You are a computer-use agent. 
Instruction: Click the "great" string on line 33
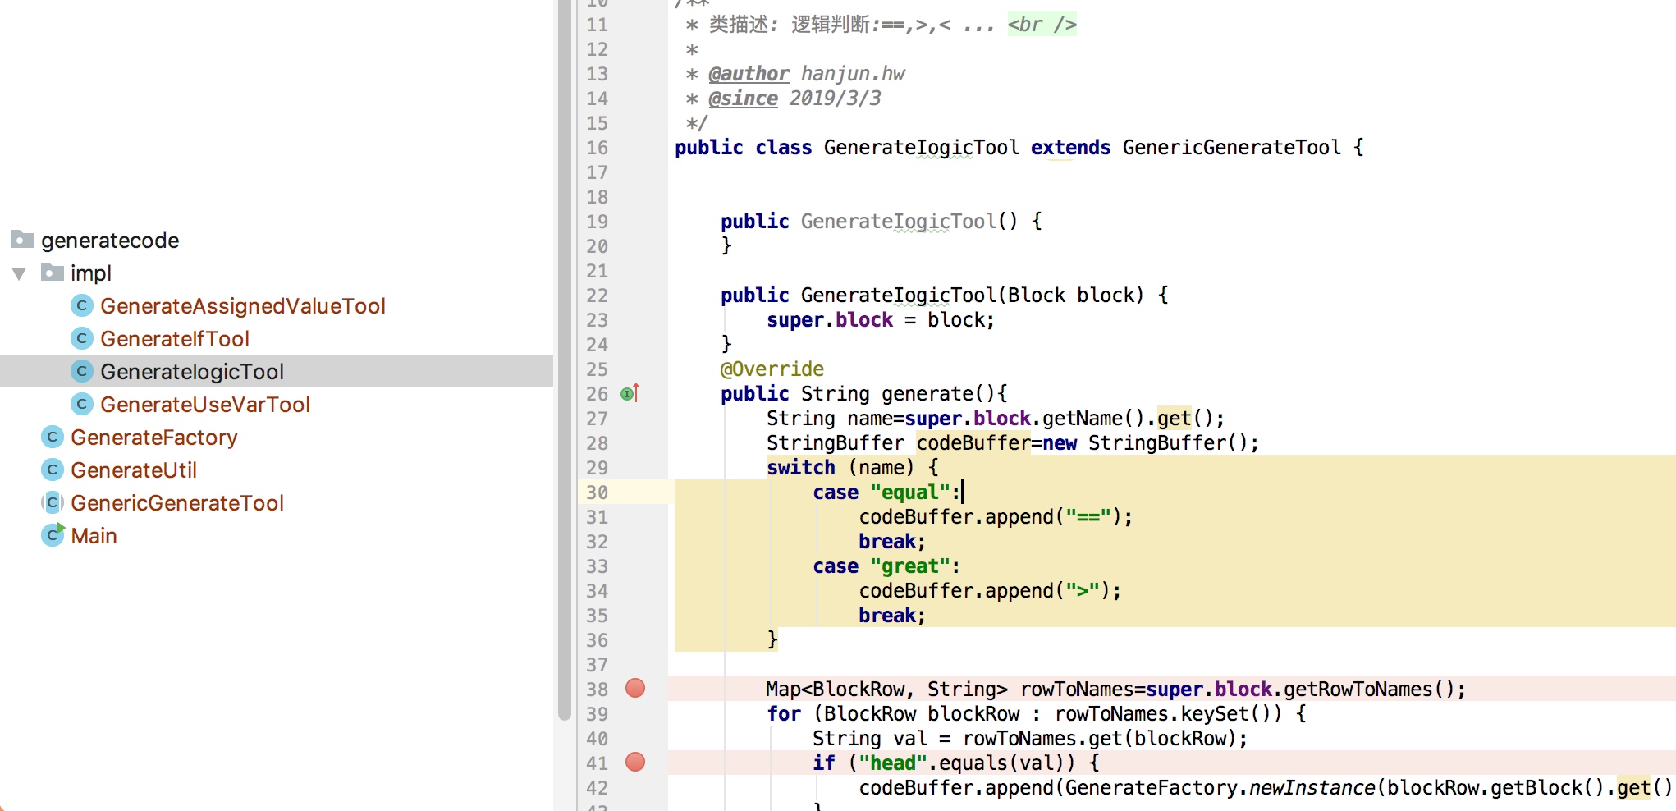[909, 566]
